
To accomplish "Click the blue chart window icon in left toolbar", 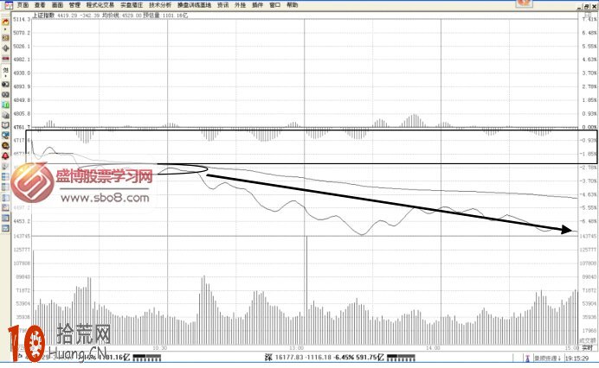I will pos(5,208).
